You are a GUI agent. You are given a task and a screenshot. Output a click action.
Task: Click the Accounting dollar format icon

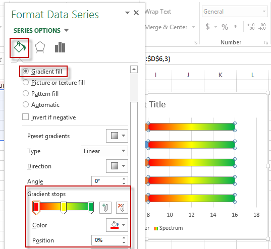(x=207, y=27)
